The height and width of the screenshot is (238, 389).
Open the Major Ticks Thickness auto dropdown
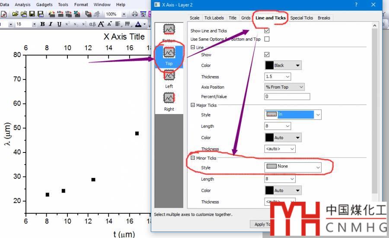292,149
